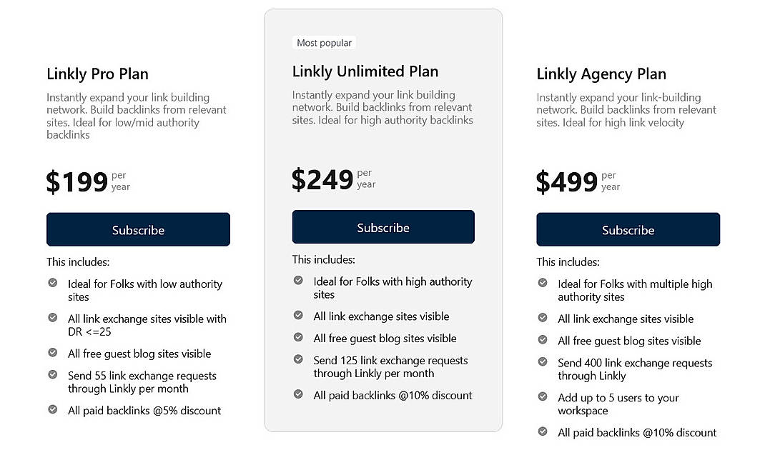Subscribe to the Linkly Agency Plan
Screen dimensions: 765x455
pyautogui.click(x=628, y=229)
